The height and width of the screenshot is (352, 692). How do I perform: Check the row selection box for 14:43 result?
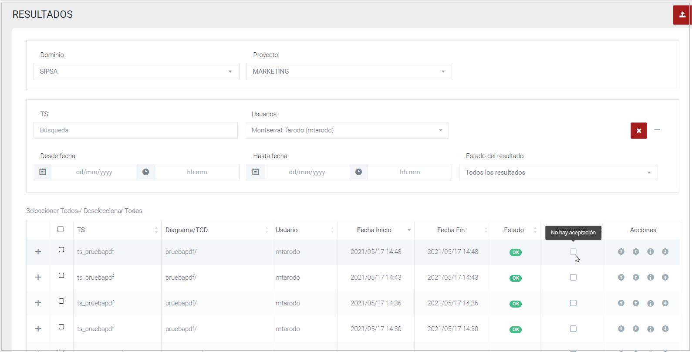click(61, 275)
